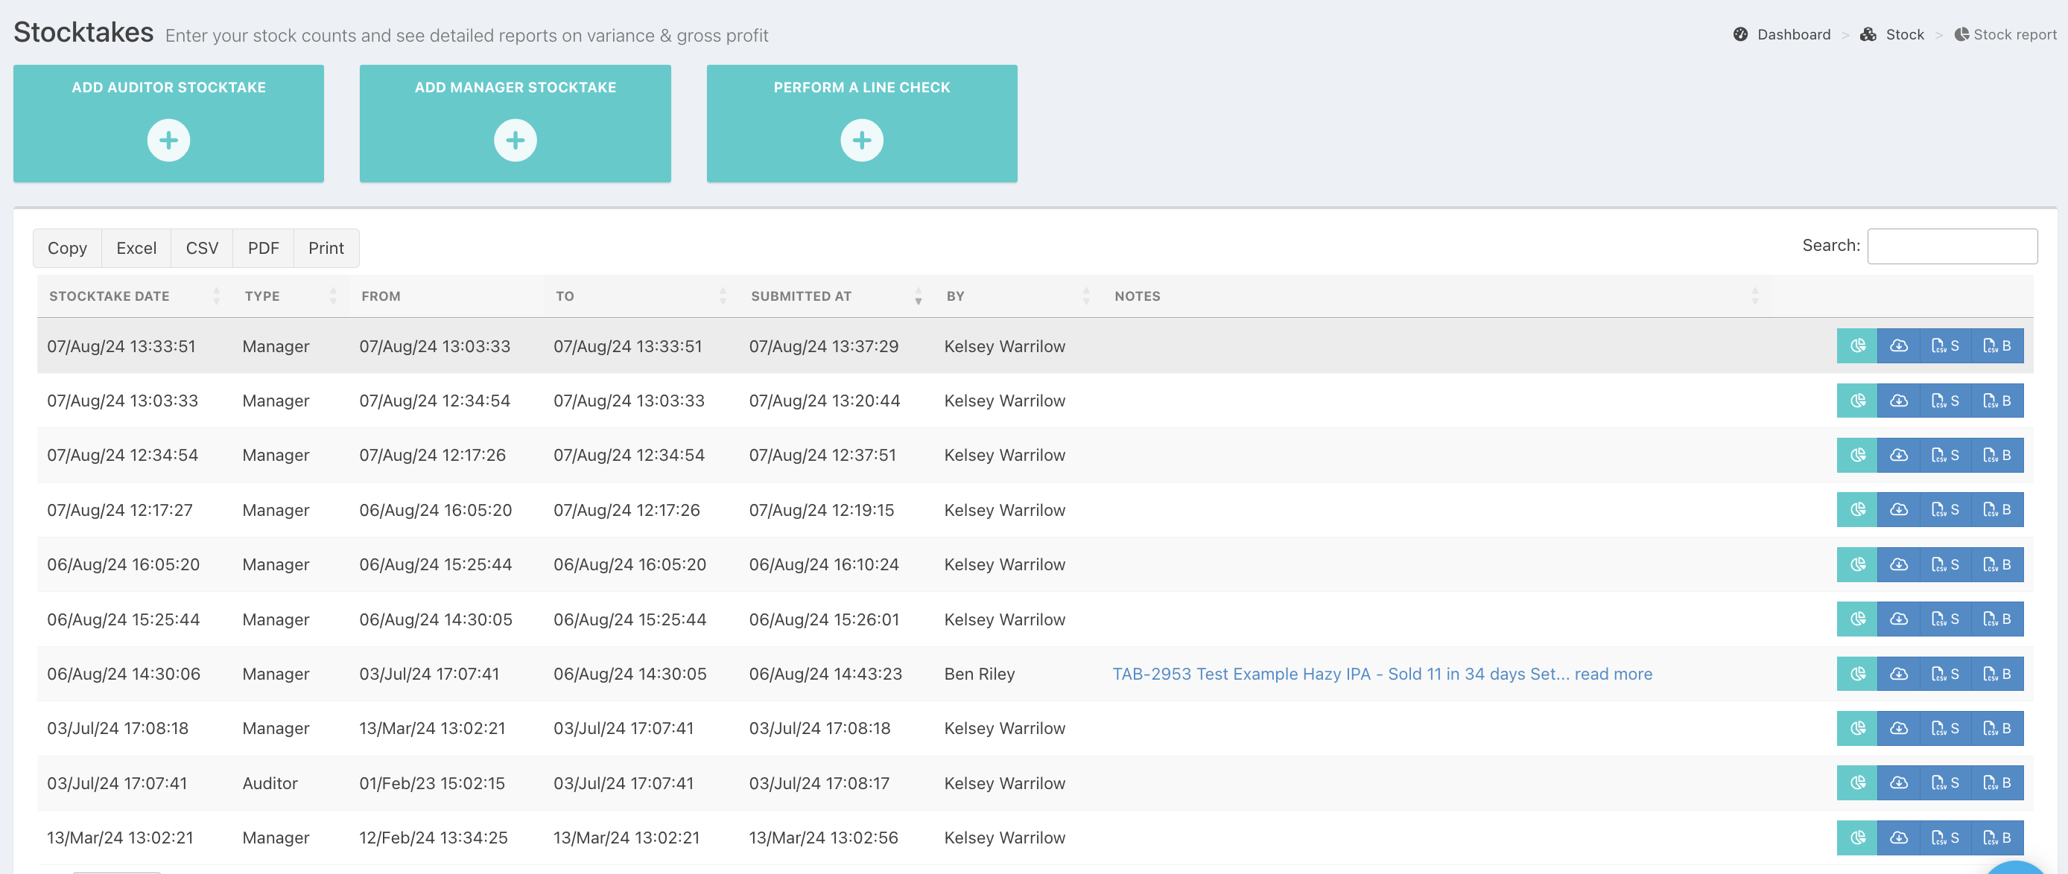This screenshot has width=2068, height=874.
Task: Export CSV S for 06/Aug/24 16:05:20 stocktake
Action: [x=1945, y=564]
